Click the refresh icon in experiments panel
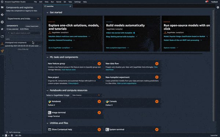This screenshot has width=220, height=137. click(7, 132)
